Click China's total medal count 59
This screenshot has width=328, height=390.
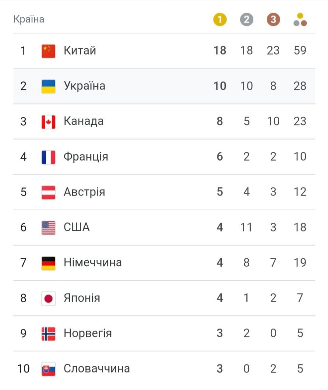[x=300, y=50]
